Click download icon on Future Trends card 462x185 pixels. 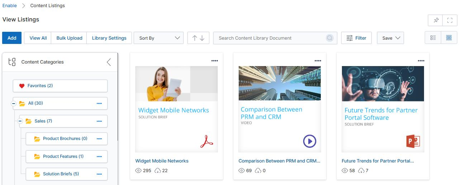361,171
